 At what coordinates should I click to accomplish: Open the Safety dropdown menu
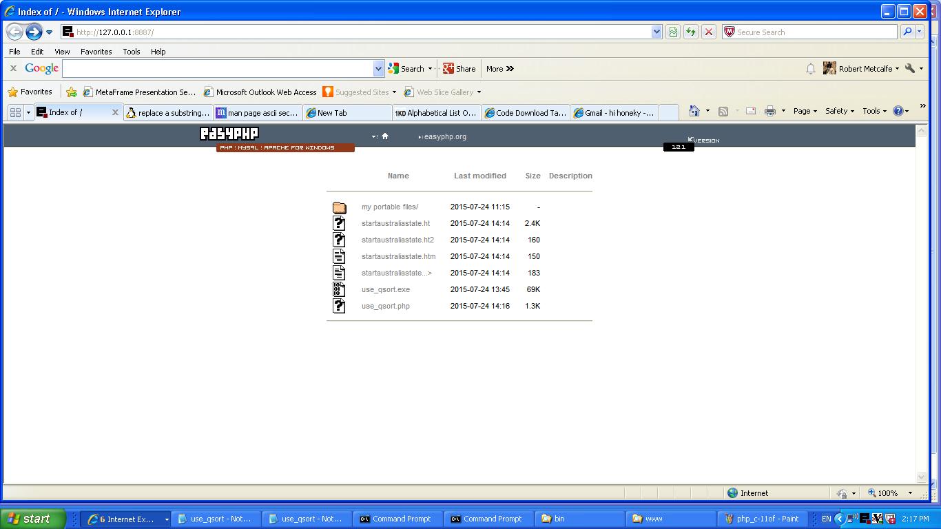coord(839,111)
